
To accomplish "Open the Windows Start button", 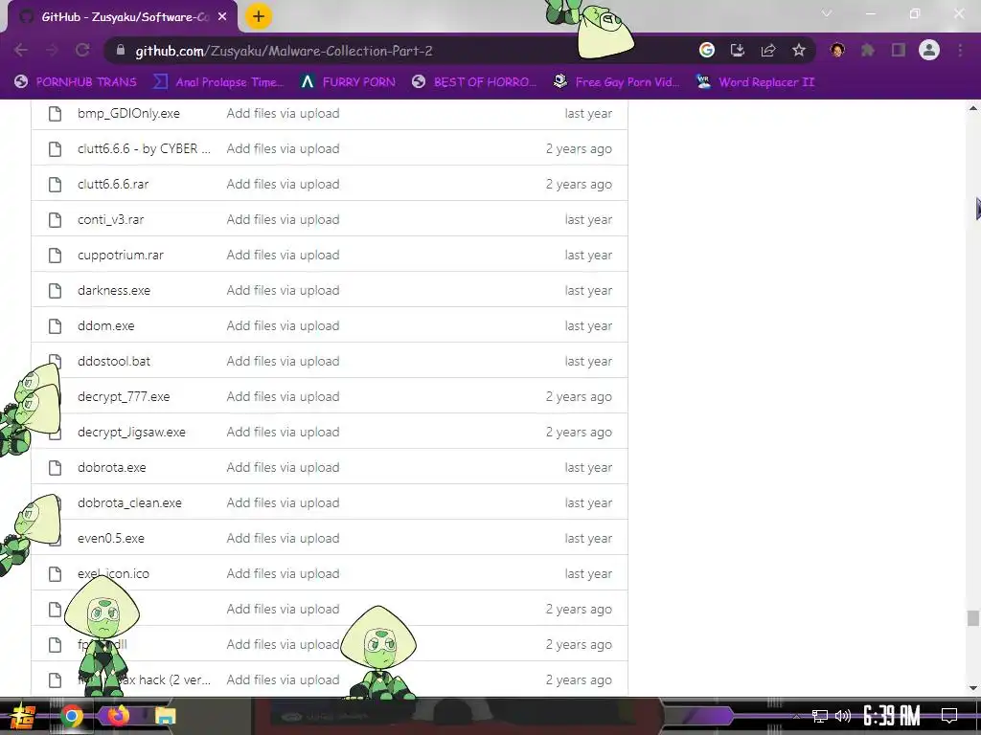I will point(23,716).
